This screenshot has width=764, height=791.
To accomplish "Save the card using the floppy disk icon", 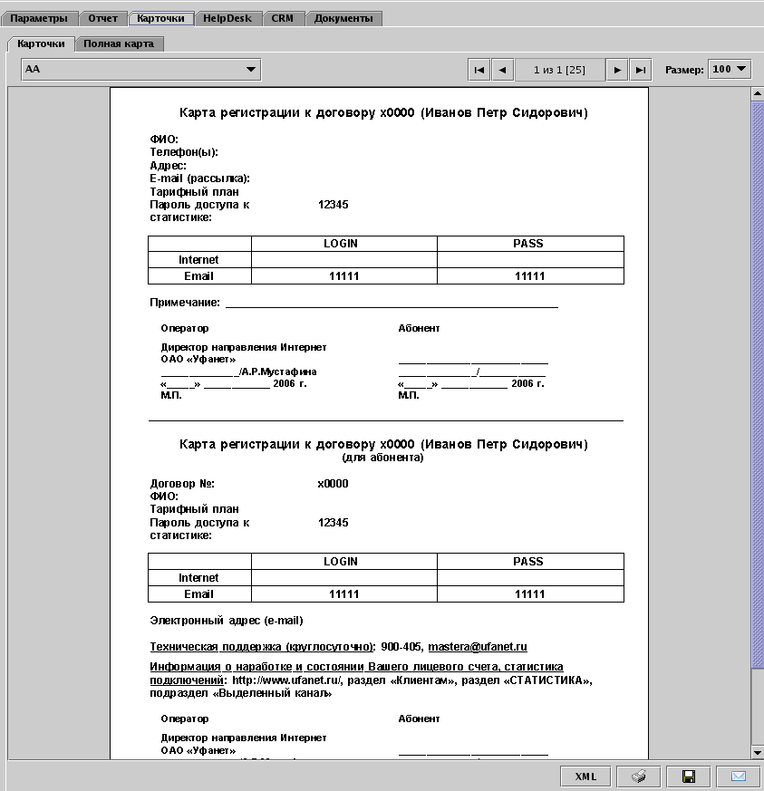I will tap(688, 777).
